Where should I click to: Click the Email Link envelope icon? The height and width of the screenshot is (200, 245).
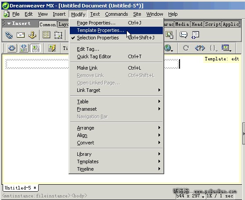(21, 35)
